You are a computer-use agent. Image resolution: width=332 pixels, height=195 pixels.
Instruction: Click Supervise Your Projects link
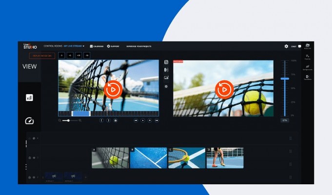click(x=138, y=46)
